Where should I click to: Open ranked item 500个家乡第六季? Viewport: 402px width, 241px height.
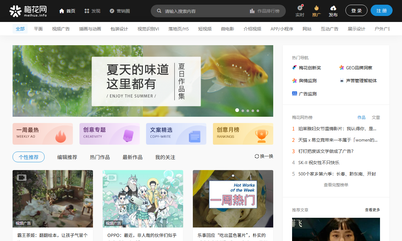pyautogui.click(x=337, y=174)
